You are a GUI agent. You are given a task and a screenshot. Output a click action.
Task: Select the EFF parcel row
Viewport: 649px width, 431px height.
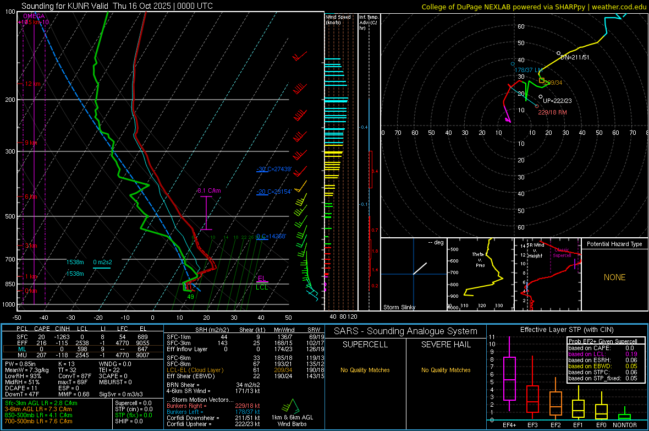click(82, 343)
